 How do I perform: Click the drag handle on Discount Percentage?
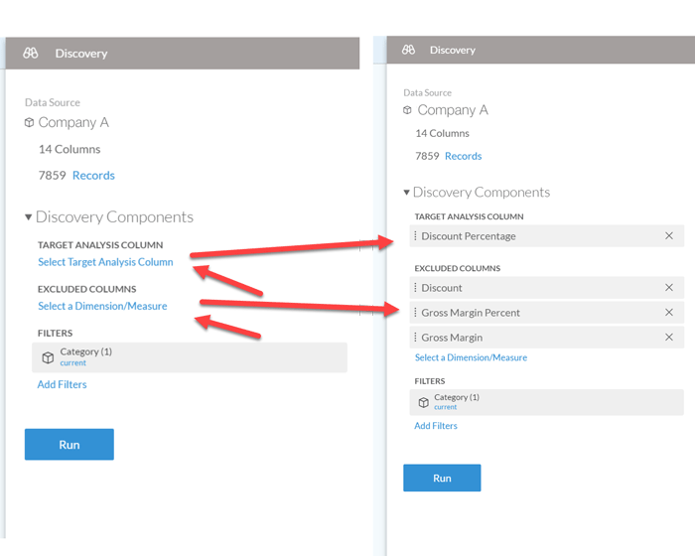click(x=415, y=236)
